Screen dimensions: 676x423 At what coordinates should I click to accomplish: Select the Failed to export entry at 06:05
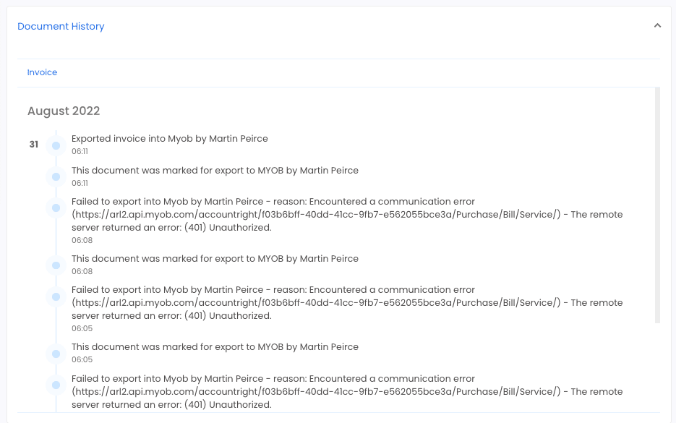pyautogui.click(x=347, y=303)
